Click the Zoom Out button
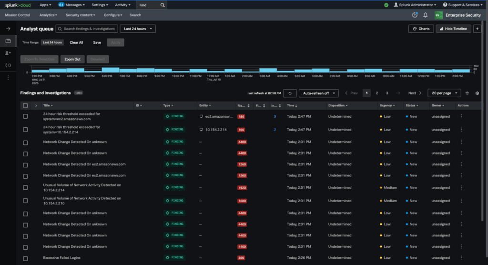 coord(72,59)
